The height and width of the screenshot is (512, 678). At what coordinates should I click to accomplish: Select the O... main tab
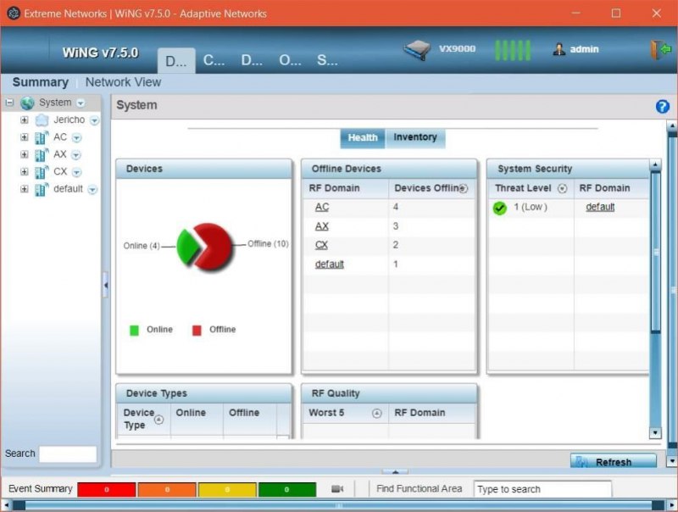[290, 60]
